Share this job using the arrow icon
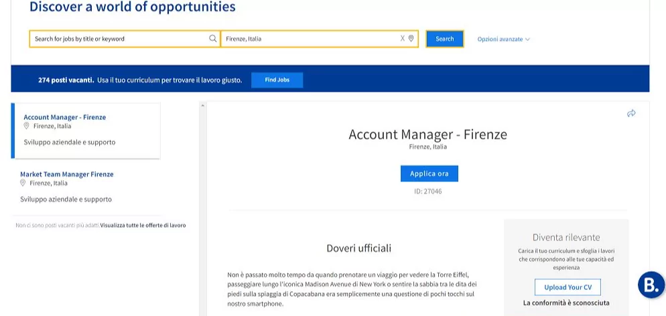The height and width of the screenshot is (316, 666). [631, 114]
